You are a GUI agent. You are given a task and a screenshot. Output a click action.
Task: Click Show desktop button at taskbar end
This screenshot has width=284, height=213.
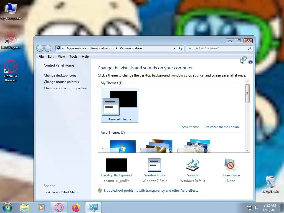click(282, 207)
